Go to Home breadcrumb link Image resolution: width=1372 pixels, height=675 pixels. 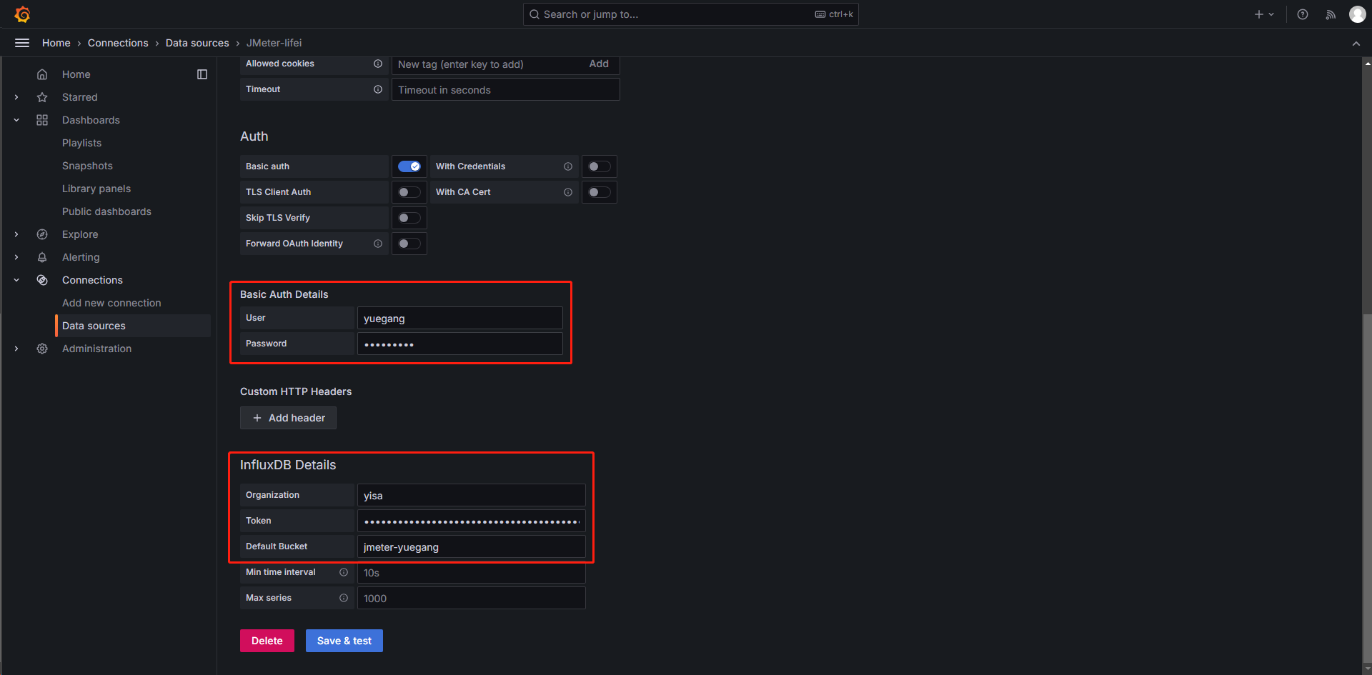click(56, 43)
